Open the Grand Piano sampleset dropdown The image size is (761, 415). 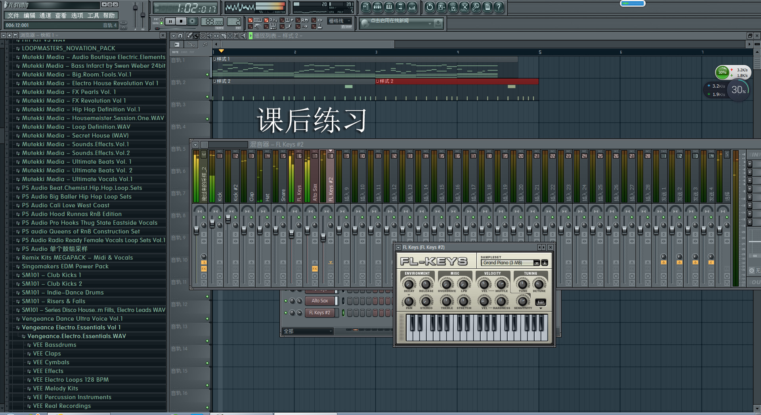(537, 263)
